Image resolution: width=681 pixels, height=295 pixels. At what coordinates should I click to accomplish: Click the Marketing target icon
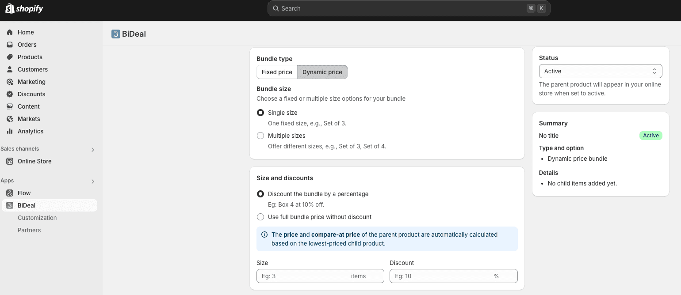pos(10,82)
